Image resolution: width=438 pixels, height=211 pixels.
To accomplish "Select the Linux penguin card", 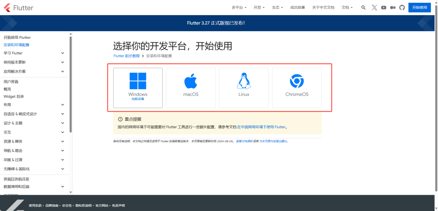I will 244,88.
